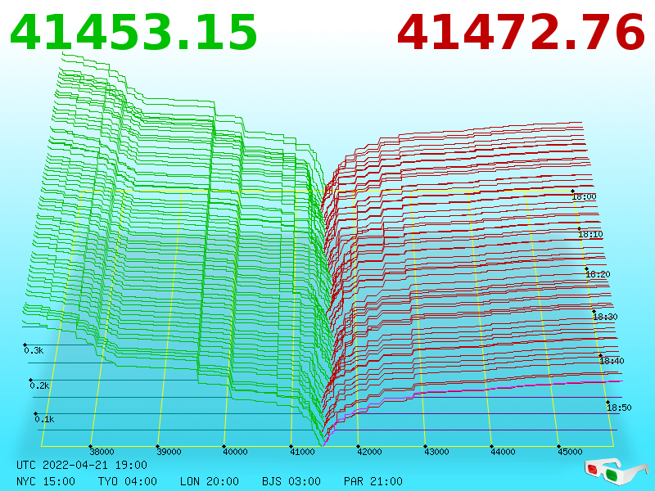Click the 41000 price axis label
Screen dimensions: 655x491
(302, 452)
